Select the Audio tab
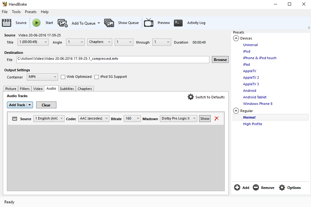 pyautogui.click(x=51, y=88)
